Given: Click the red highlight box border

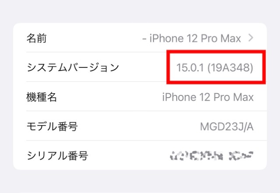Looking at the screenshot, I should click(216, 52).
